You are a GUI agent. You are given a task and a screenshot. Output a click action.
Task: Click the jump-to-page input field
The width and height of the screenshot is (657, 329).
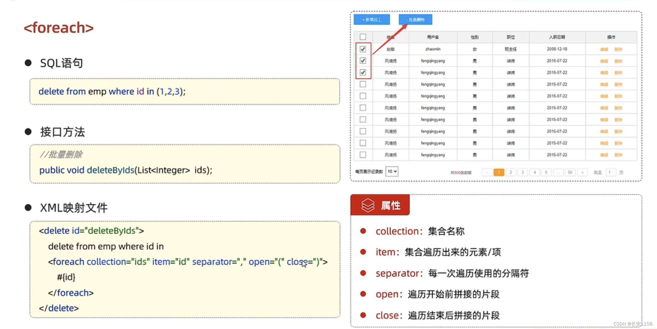coord(610,172)
